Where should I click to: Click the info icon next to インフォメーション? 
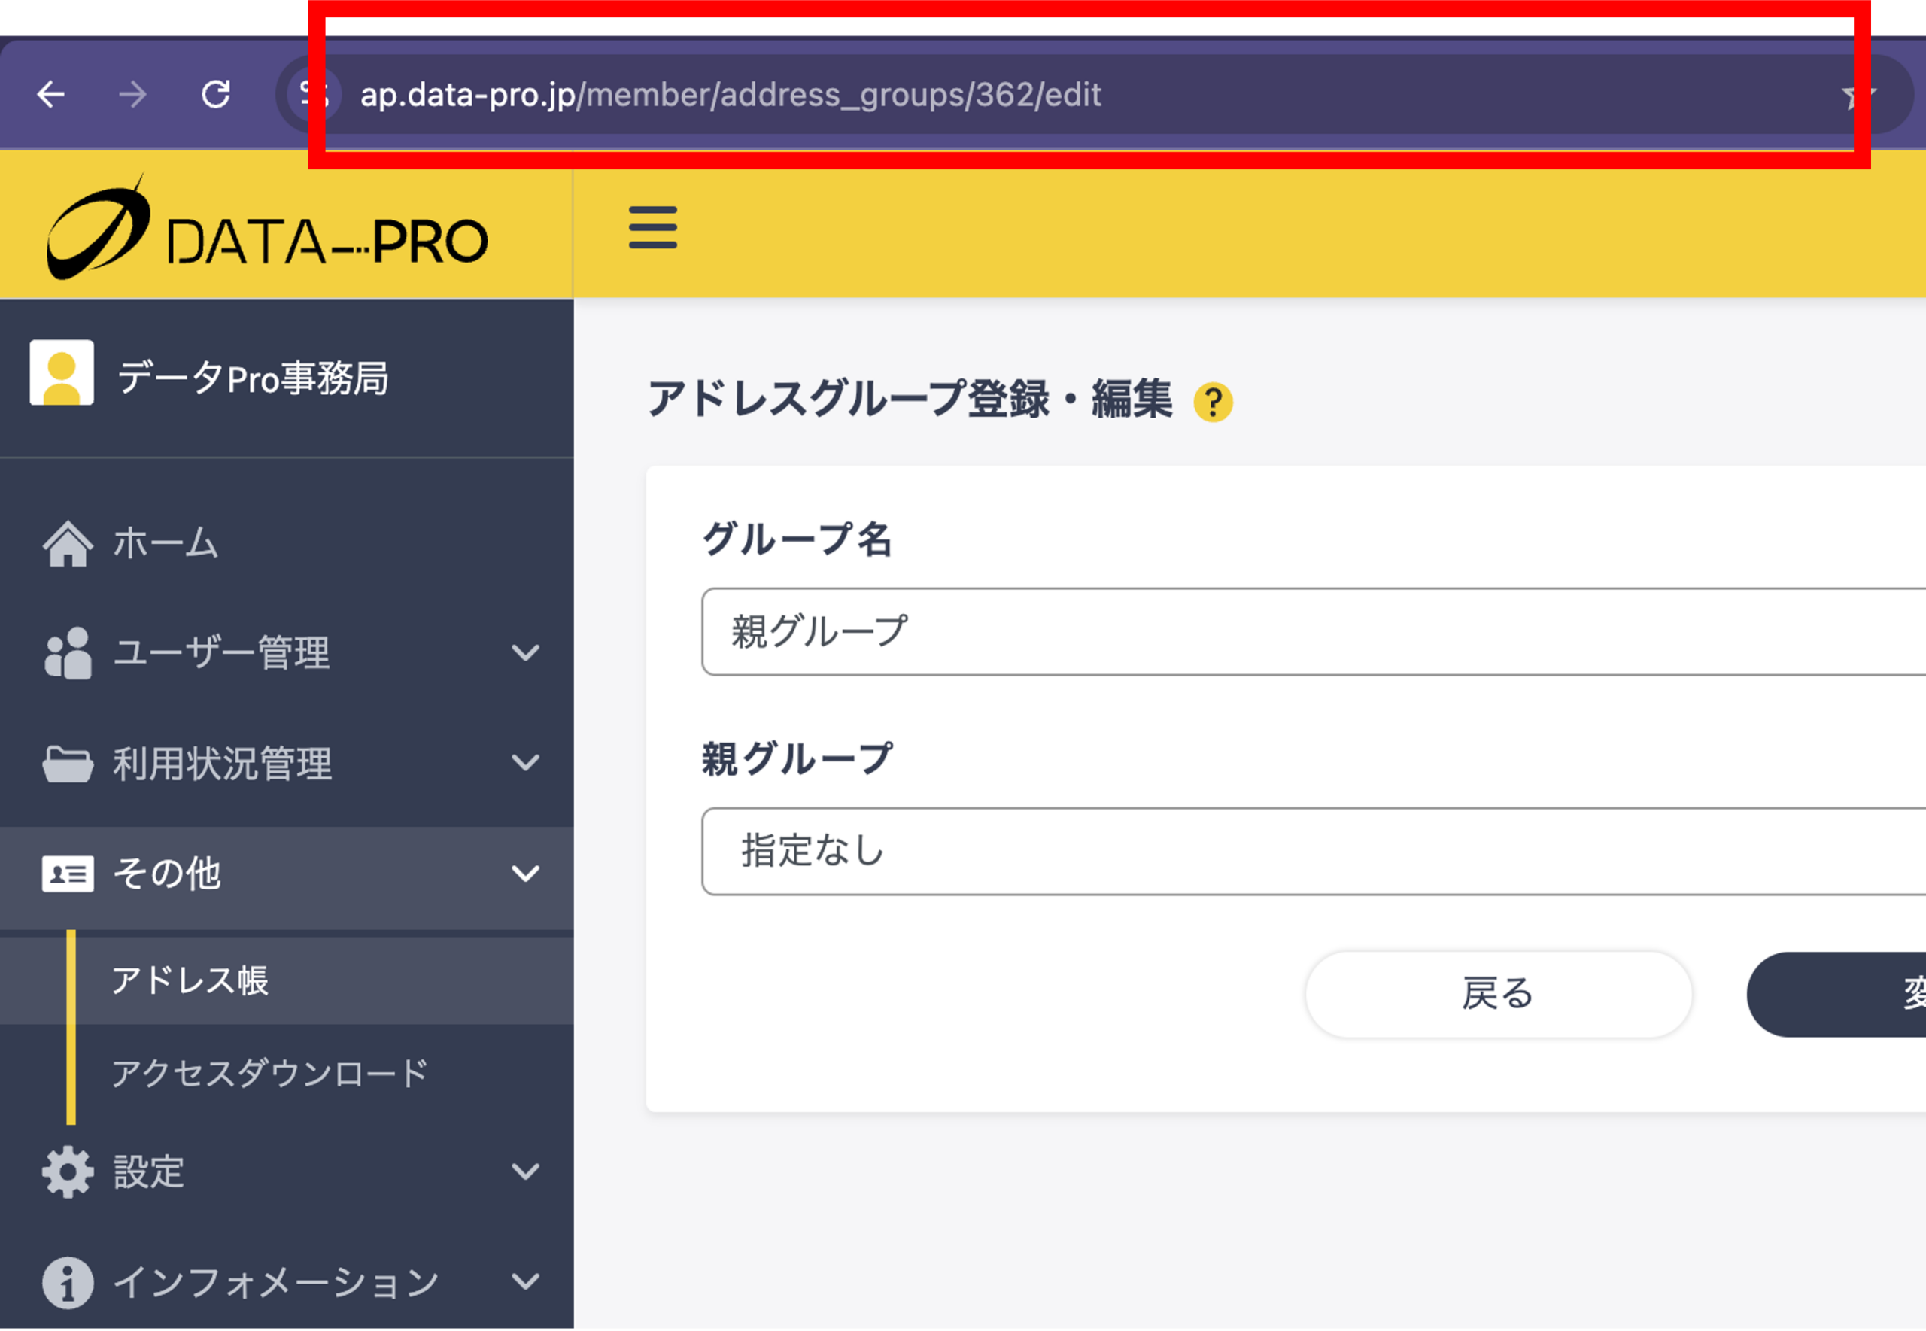[x=67, y=1283]
